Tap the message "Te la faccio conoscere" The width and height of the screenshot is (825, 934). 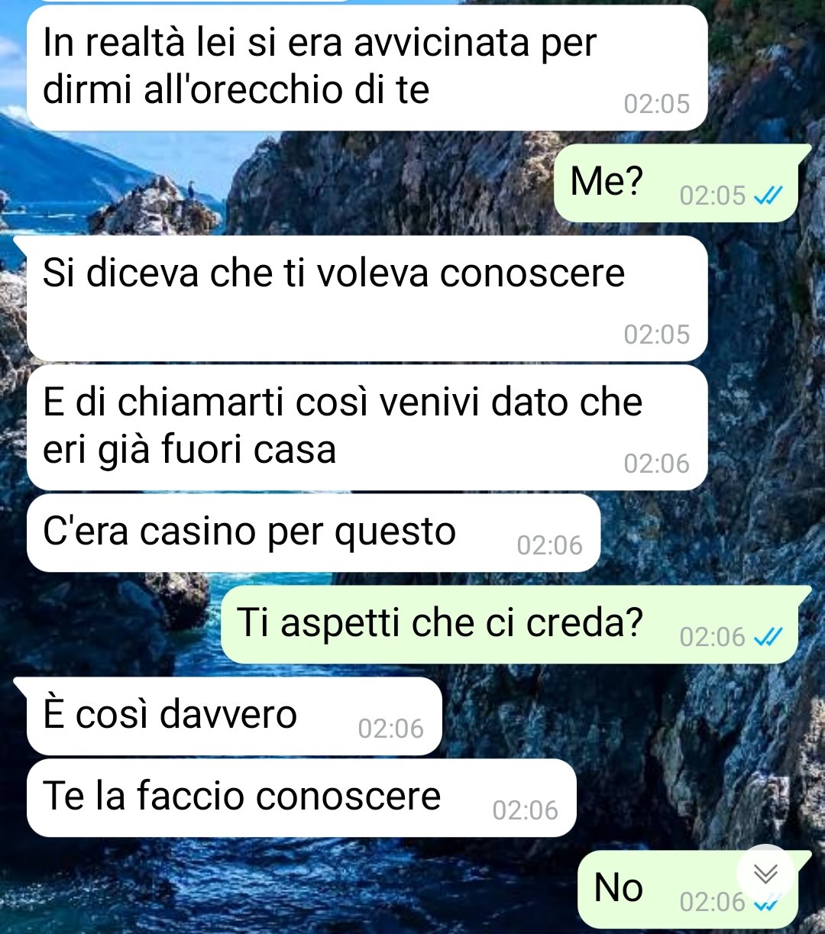[301, 798]
